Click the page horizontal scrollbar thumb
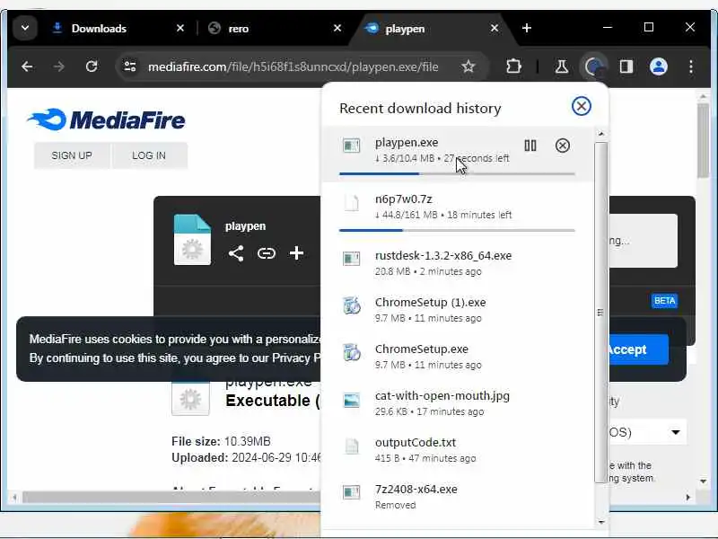The image size is (718, 539). (x=171, y=497)
